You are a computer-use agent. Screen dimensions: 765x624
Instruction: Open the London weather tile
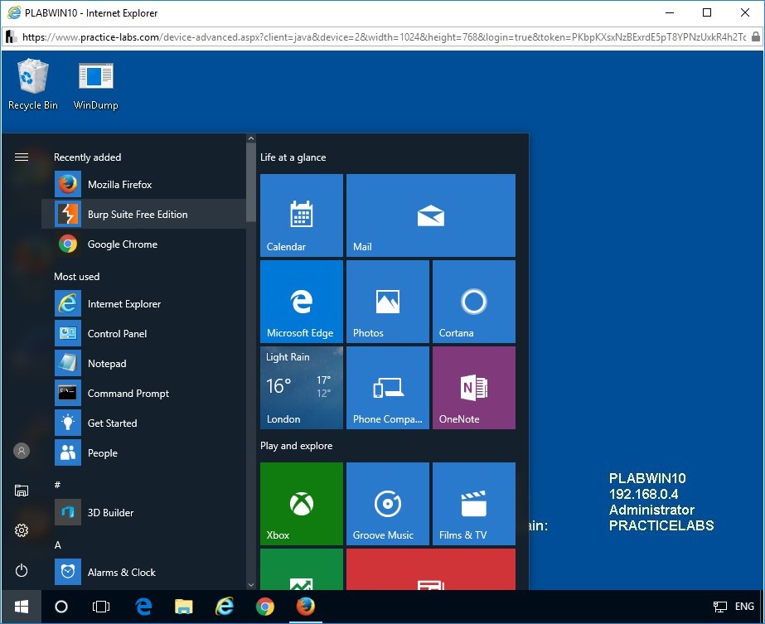click(302, 388)
